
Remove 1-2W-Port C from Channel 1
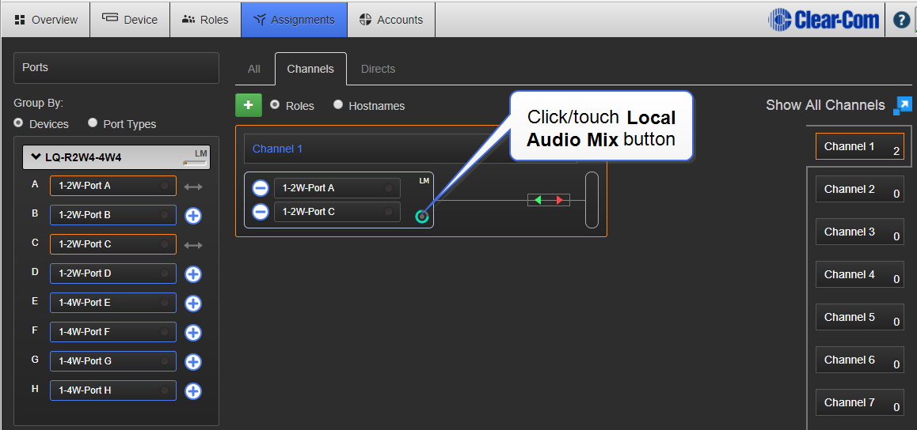coord(260,212)
